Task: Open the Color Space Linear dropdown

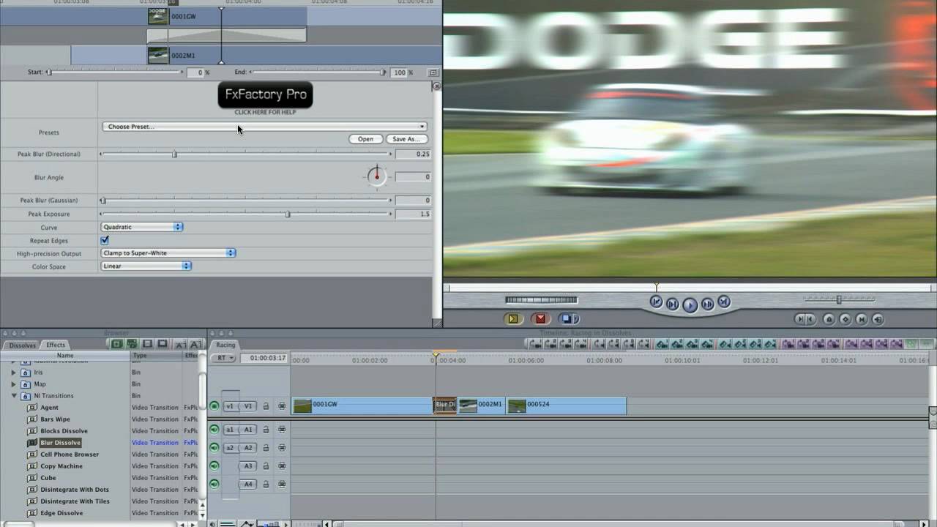Action: [x=146, y=266]
